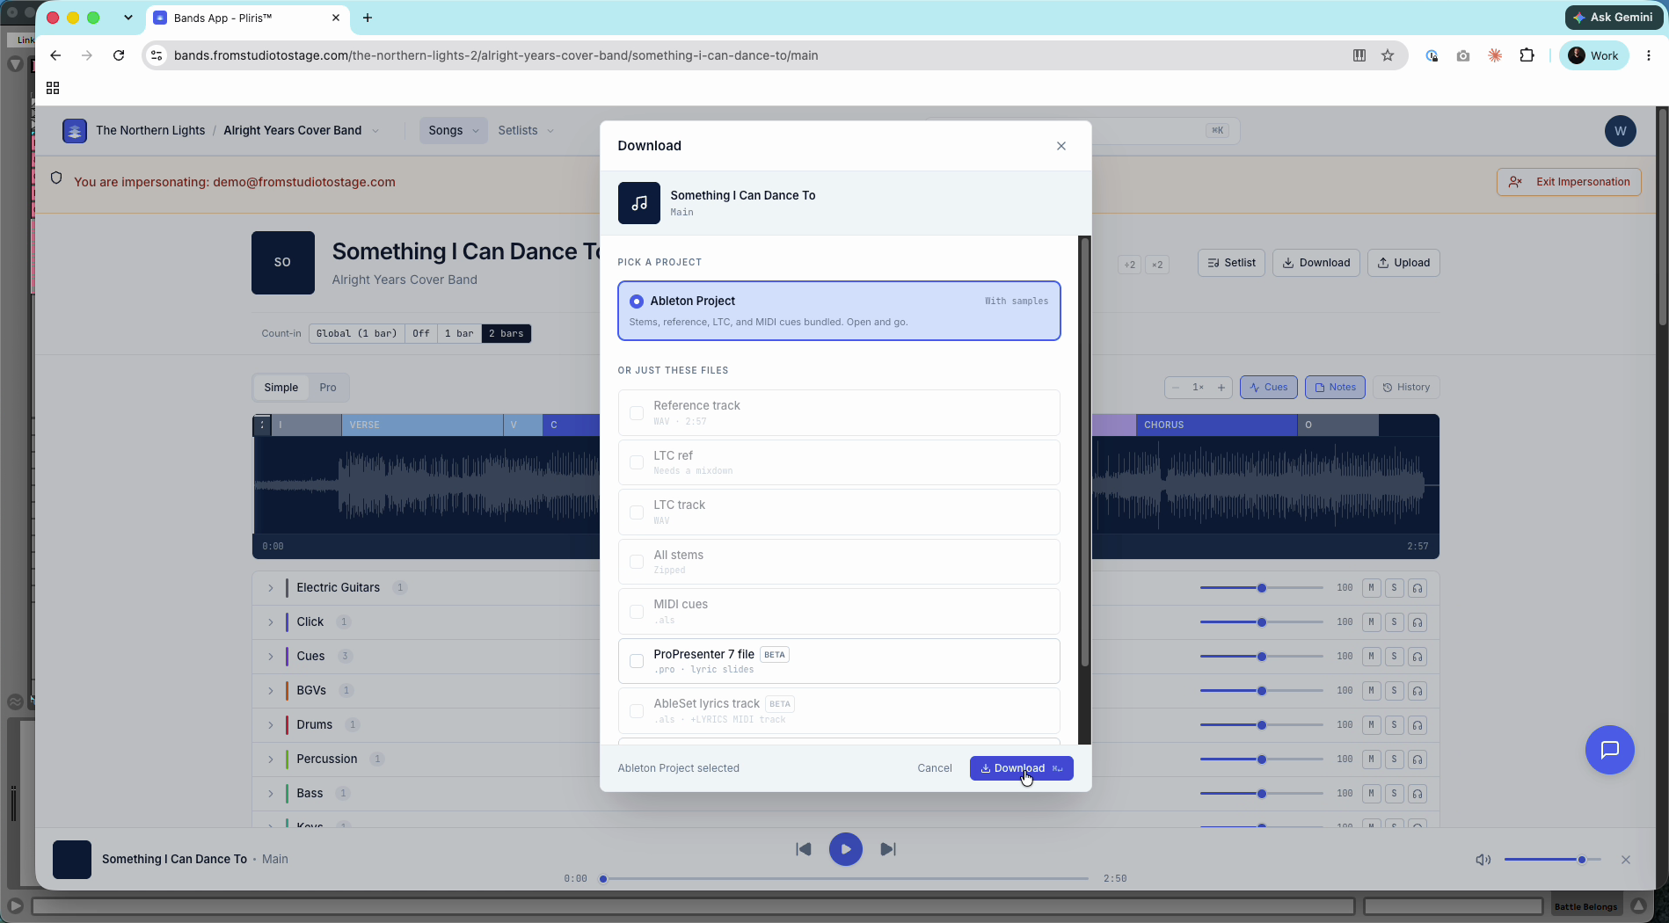Check the Reference track checkbox
Image resolution: width=1669 pixels, height=923 pixels.
pyautogui.click(x=637, y=412)
